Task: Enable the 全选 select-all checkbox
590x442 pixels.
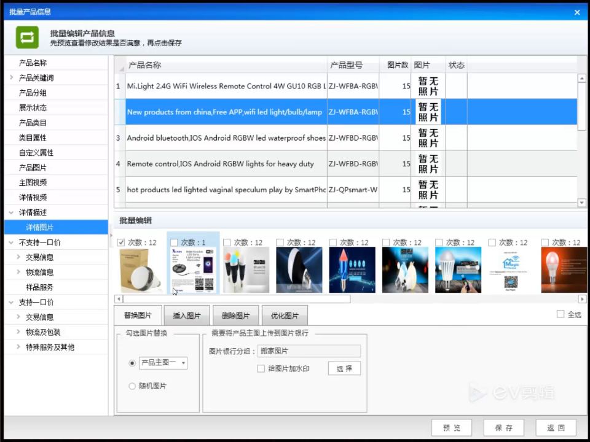Action: [x=560, y=314]
